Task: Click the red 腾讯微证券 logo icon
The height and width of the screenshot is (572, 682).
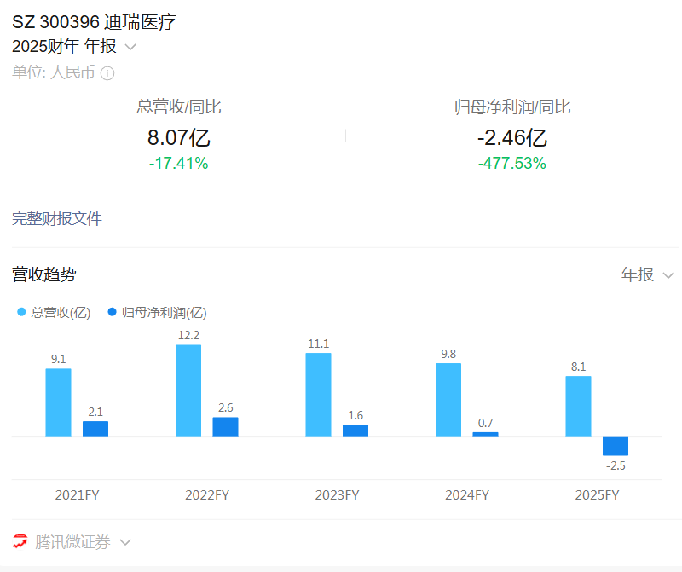Action: [x=20, y=541]
